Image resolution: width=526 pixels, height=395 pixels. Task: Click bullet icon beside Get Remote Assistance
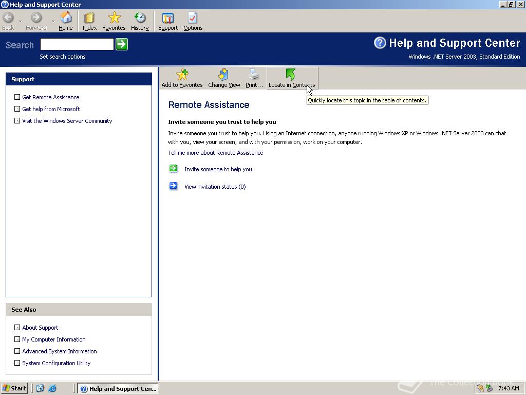pos(17,97)
